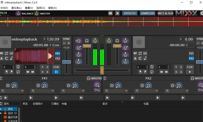Activate the beatloop button on left deck
Viewport: 203px width, 122px height.
click(18, 67)
